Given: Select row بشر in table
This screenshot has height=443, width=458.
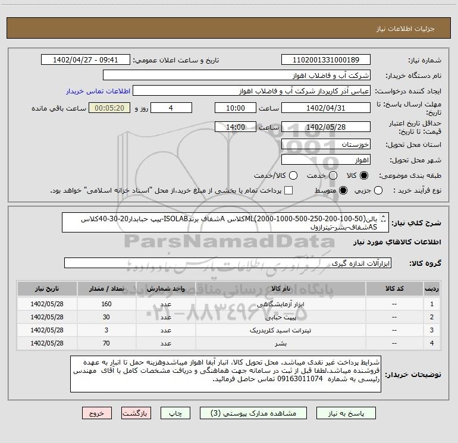Looking at the screenshot, I should (229, 343).
